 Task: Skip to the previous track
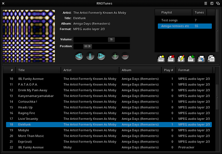(x=79, y=56)
